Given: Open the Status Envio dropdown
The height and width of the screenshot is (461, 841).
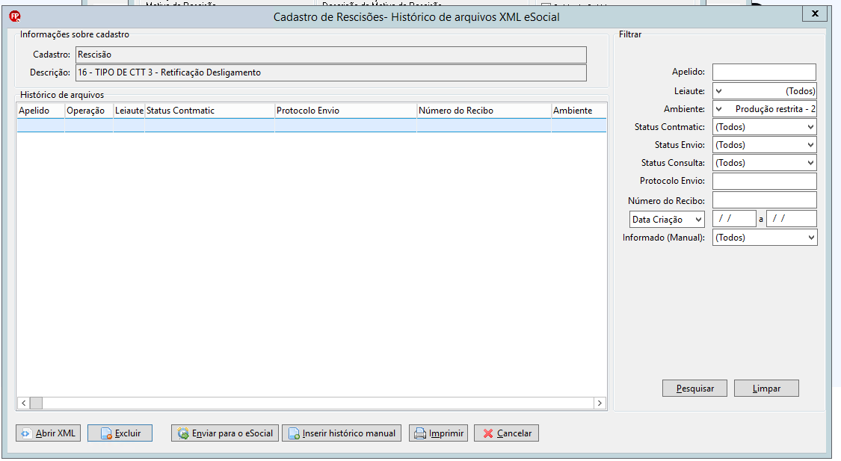Looking at the screenshot, I should tap(765, 145).
